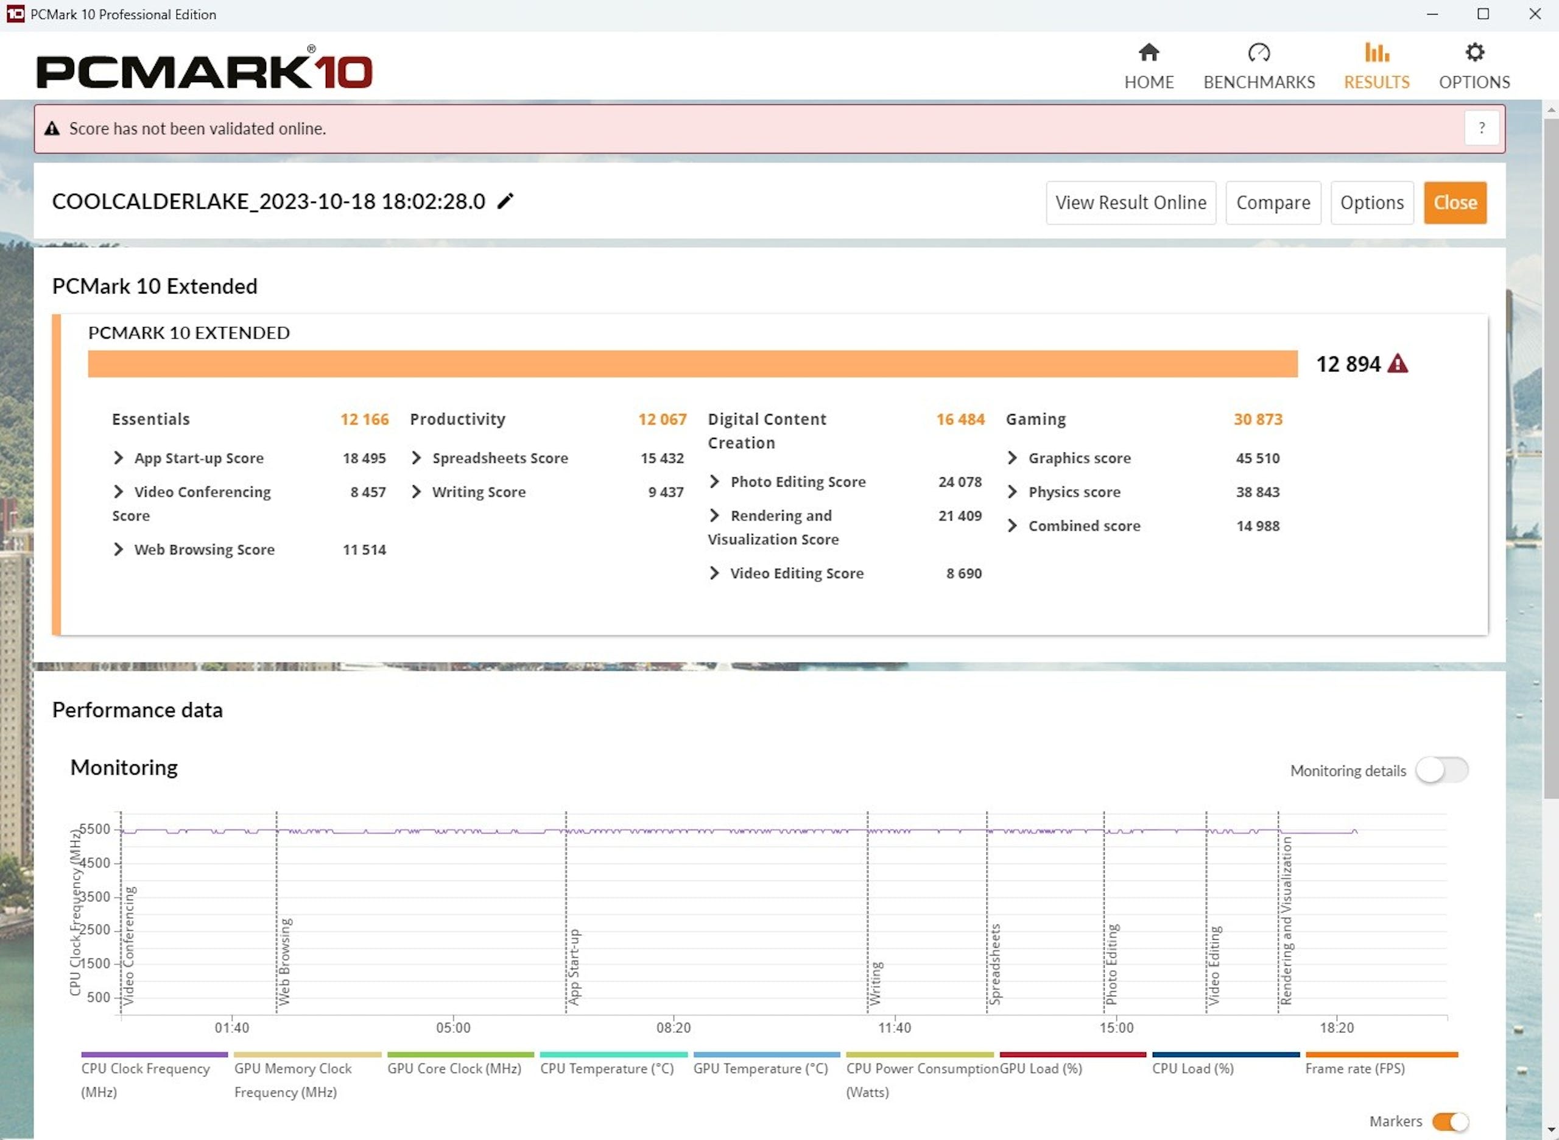Screen dimensions: 1559x1140
Task: Expand App Start-up Score details
Action: (118, 458)
